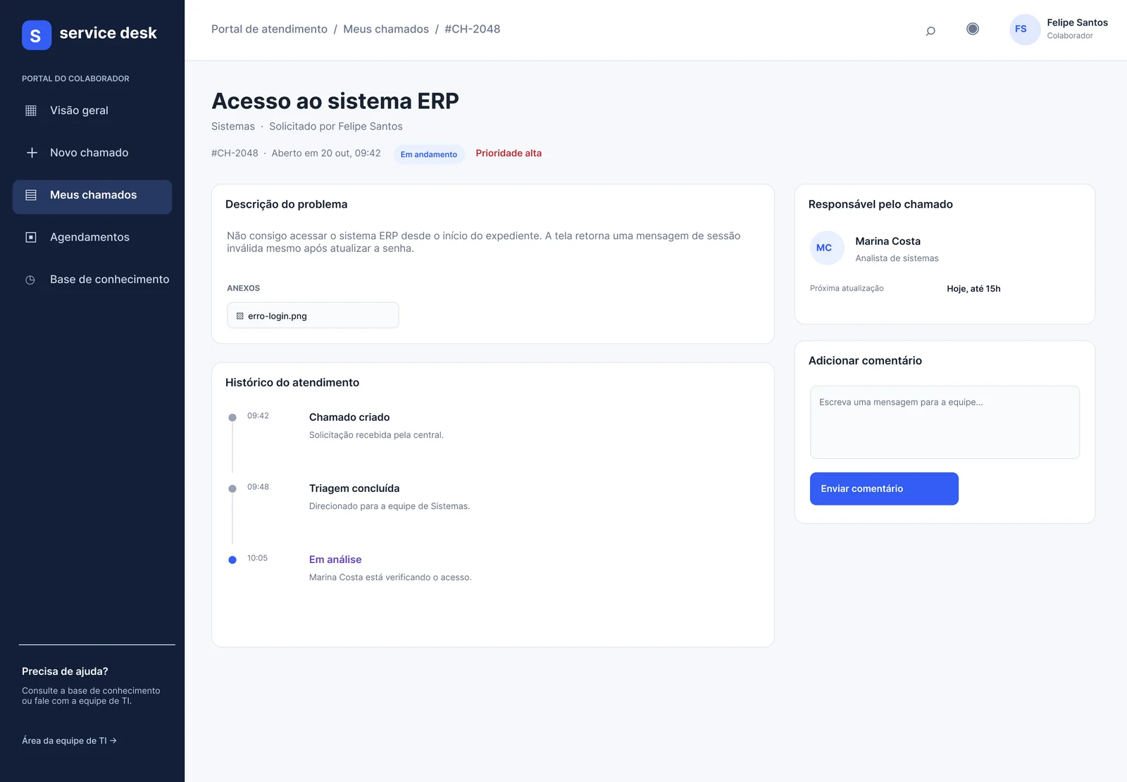The width and height of the screenshot is (1127, 782).
Task: Click Precisa de ajuda? heading
Action: pyautogui.click(x=65, y=671)
